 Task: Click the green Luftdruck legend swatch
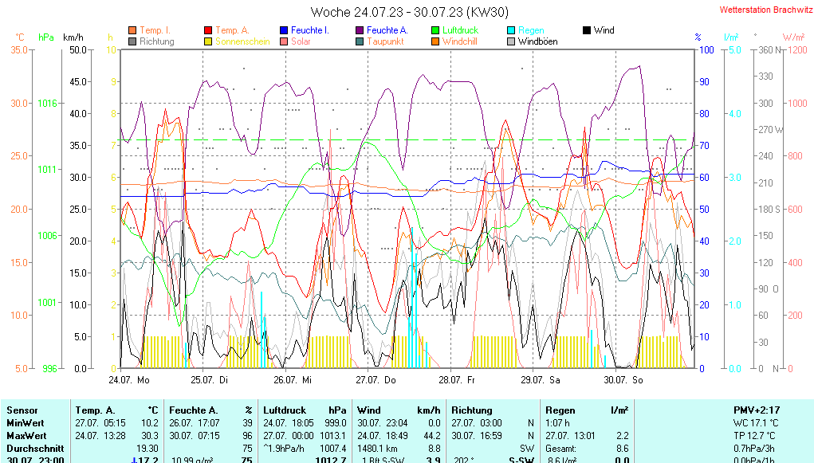[435, 30]
